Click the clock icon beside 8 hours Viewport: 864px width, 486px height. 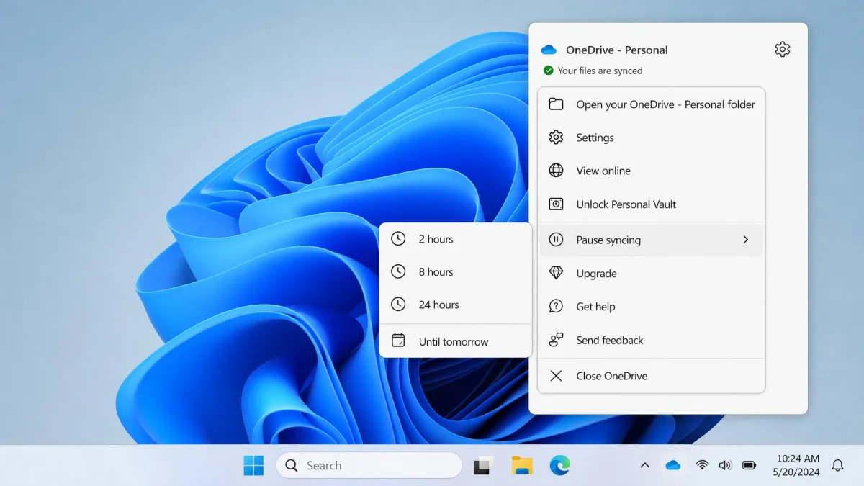398,272
